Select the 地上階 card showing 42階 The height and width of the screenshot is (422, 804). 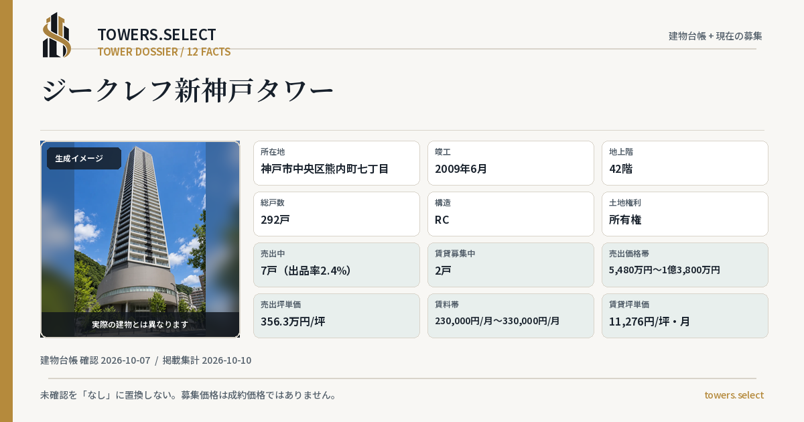pos(685,163)
